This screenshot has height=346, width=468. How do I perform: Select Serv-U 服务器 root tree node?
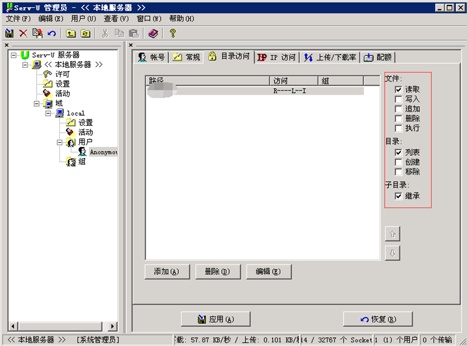[56, 55]
